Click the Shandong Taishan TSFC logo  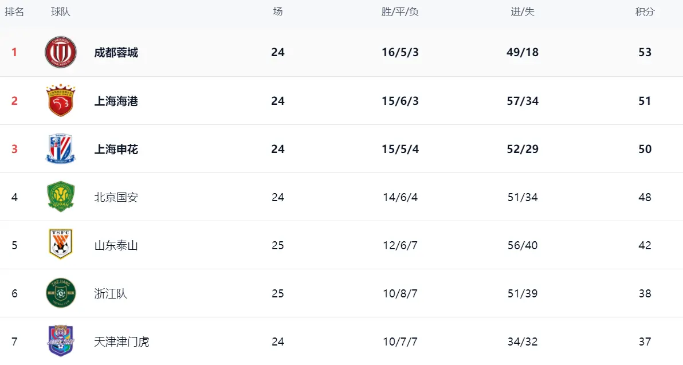(x=61, y=245)
